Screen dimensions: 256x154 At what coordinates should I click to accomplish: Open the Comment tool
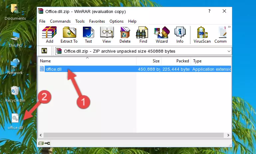click(221, 35)
